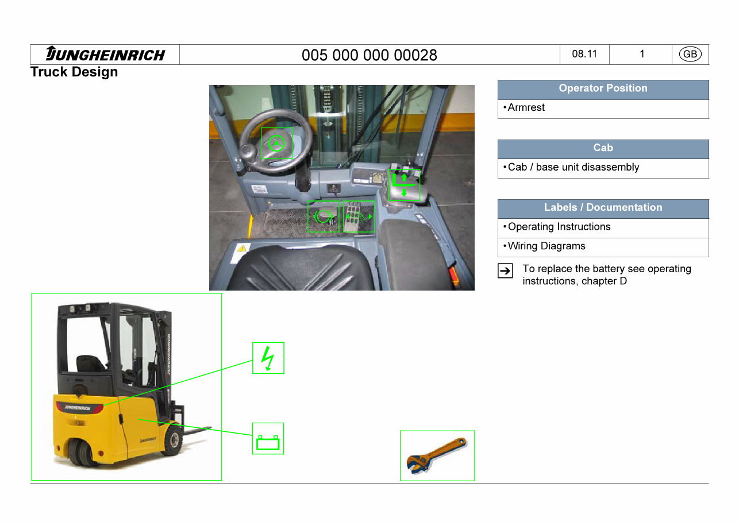Switch to the 08.11 revision field

(584, 54)
